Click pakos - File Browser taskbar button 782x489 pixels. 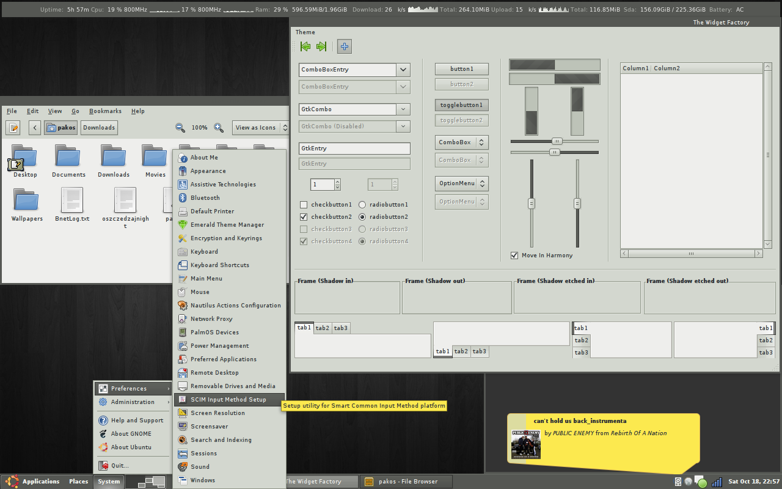pos(407,482)
